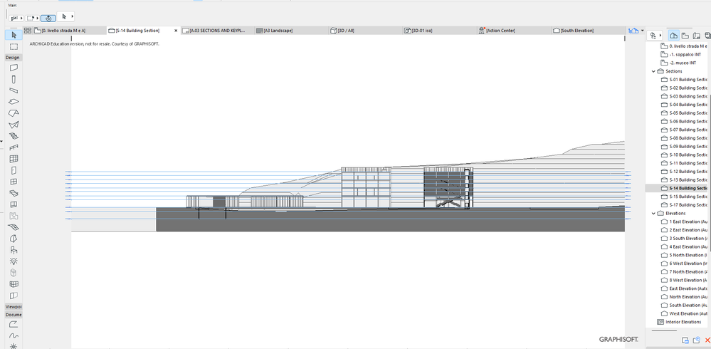Select the Column tool
The image size is (711, 349).
[x=14, y=80]
